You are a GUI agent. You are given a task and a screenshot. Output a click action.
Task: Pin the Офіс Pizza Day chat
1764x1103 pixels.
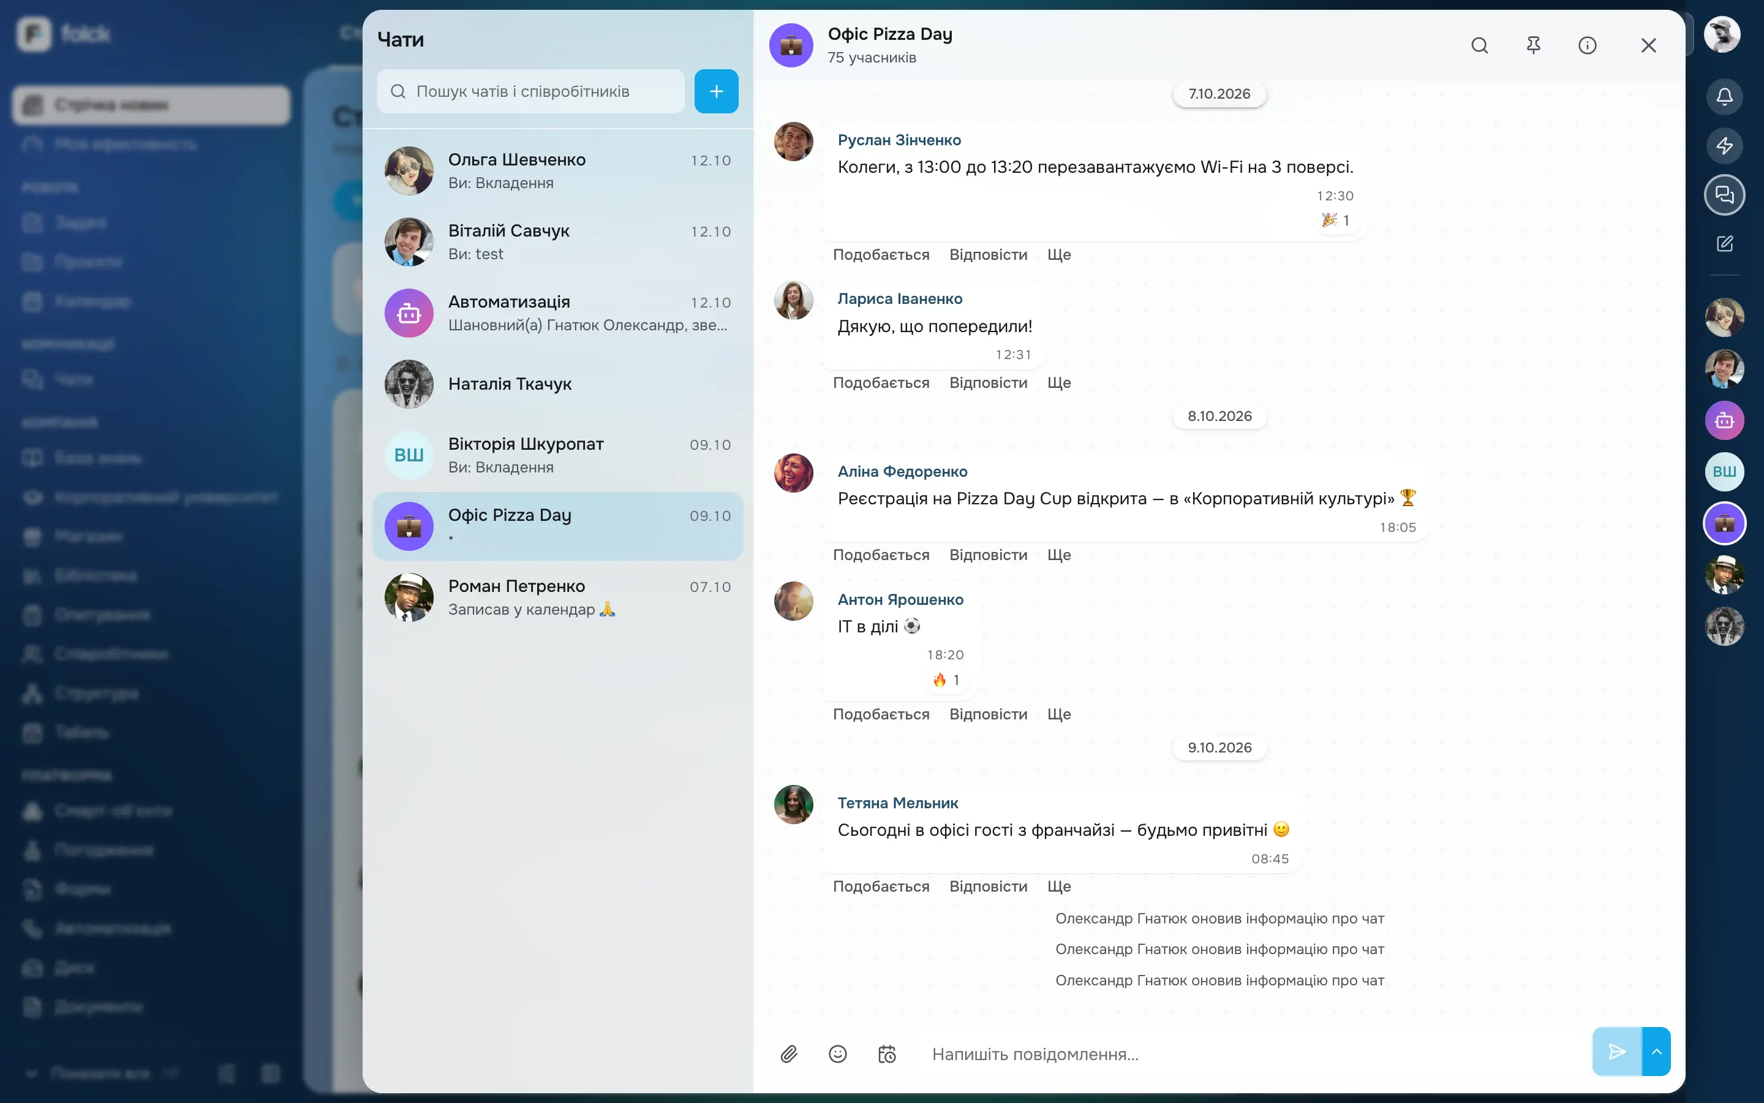[1533, 45]
